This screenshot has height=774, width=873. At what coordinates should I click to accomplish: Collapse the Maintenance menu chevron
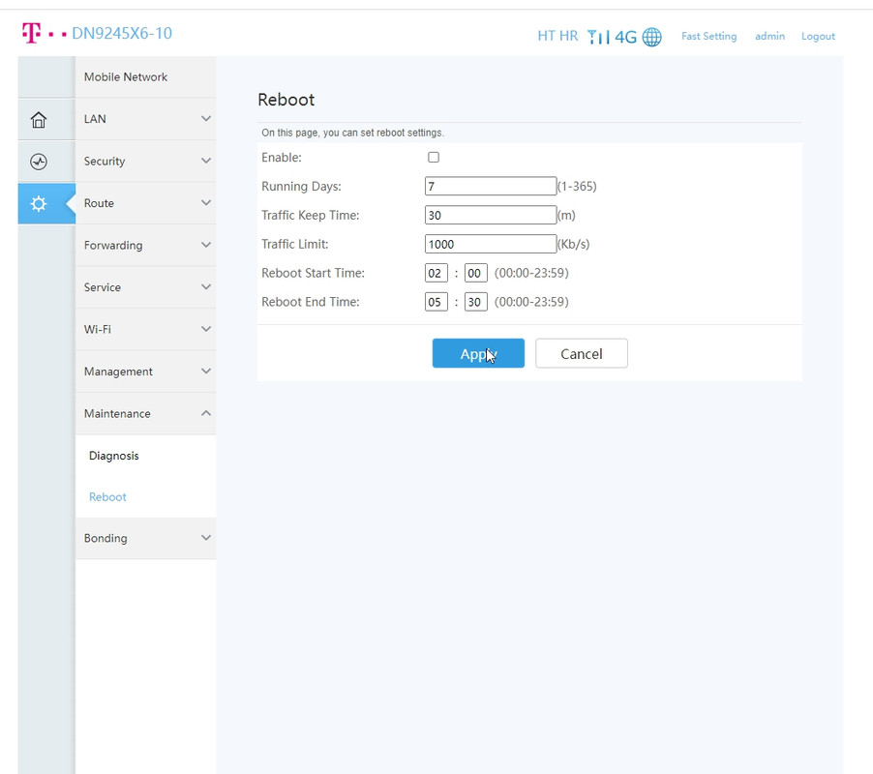206,413
